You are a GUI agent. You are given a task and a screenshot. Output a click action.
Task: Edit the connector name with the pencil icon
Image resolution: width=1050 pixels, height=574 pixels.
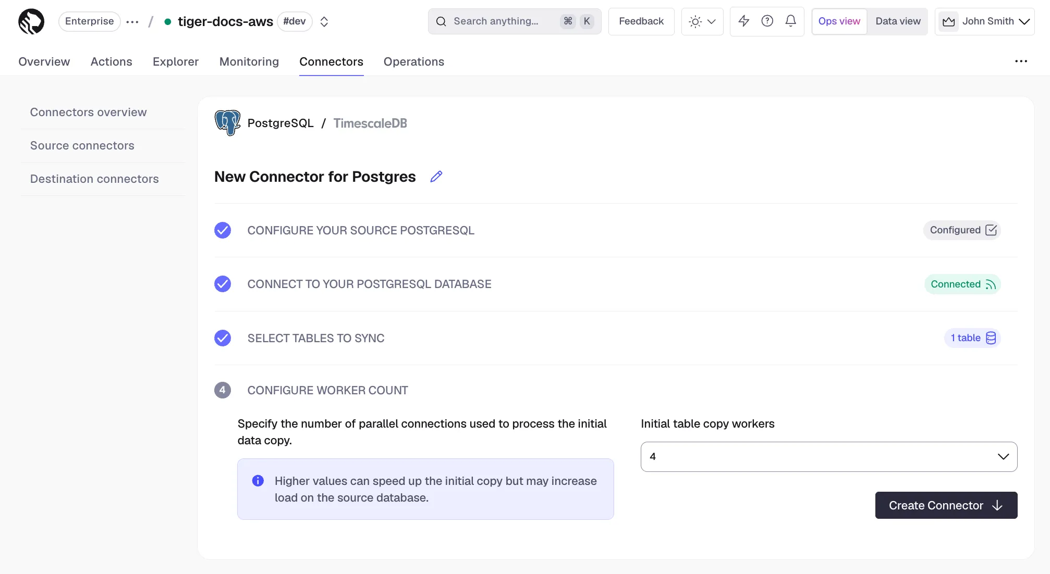pyautogui.click(x=436, y=177)
